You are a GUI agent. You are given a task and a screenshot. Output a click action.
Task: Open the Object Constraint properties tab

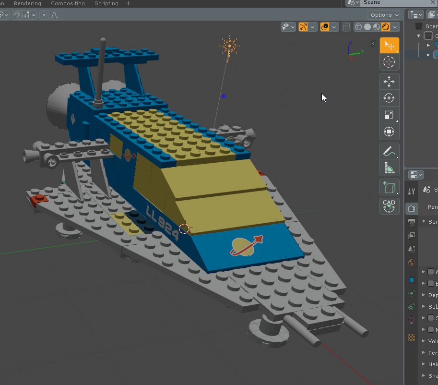412,307
